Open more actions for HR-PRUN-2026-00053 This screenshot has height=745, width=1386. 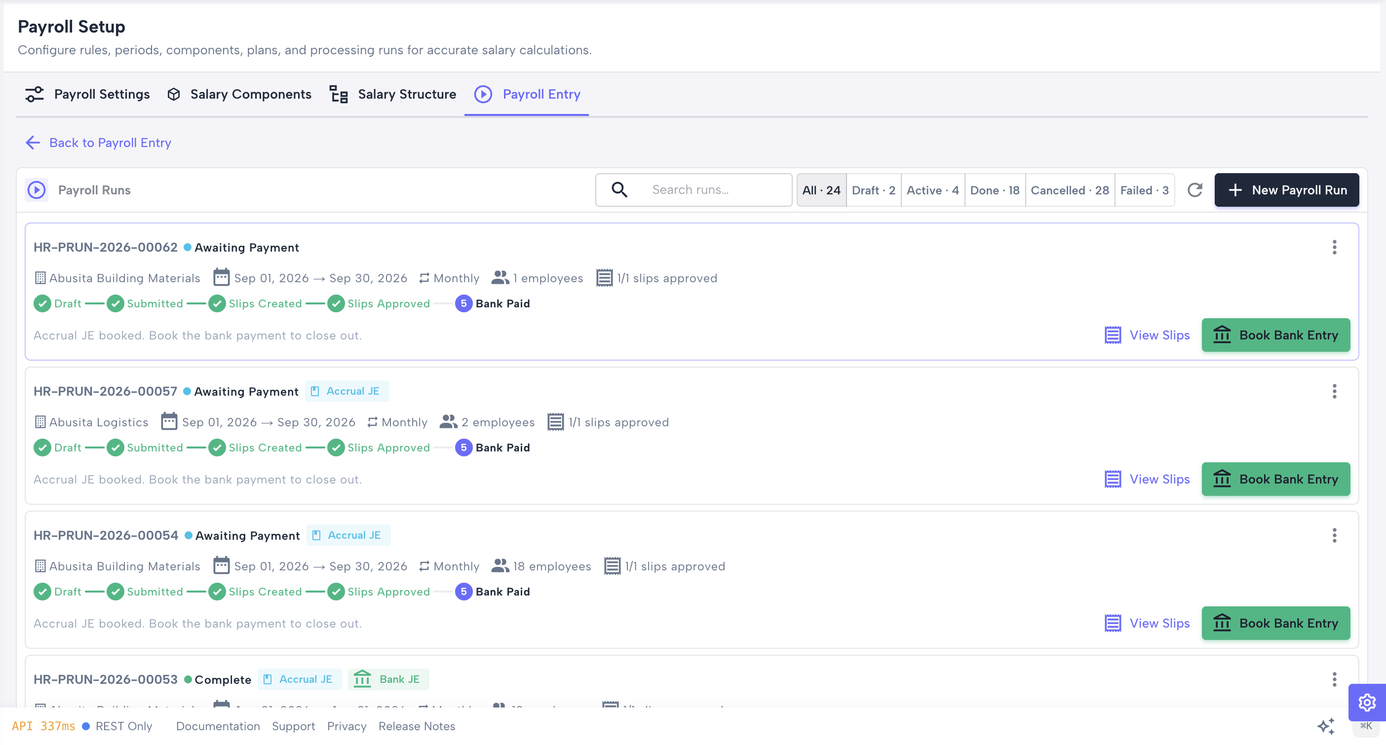1334,680
